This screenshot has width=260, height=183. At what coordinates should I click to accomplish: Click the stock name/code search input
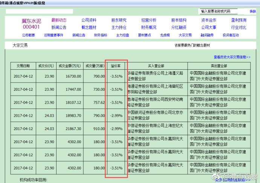point(219,11)
